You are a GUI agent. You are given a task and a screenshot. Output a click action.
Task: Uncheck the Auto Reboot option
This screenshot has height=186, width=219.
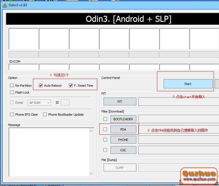click(41, 86)
